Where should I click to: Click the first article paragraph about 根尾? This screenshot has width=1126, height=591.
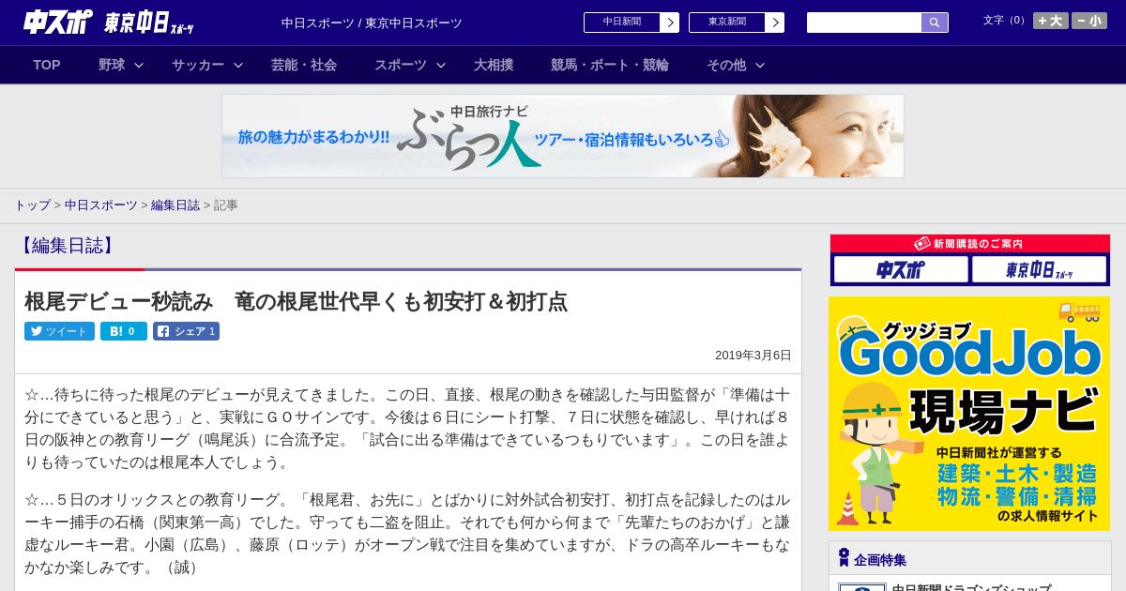click(407, 428)
